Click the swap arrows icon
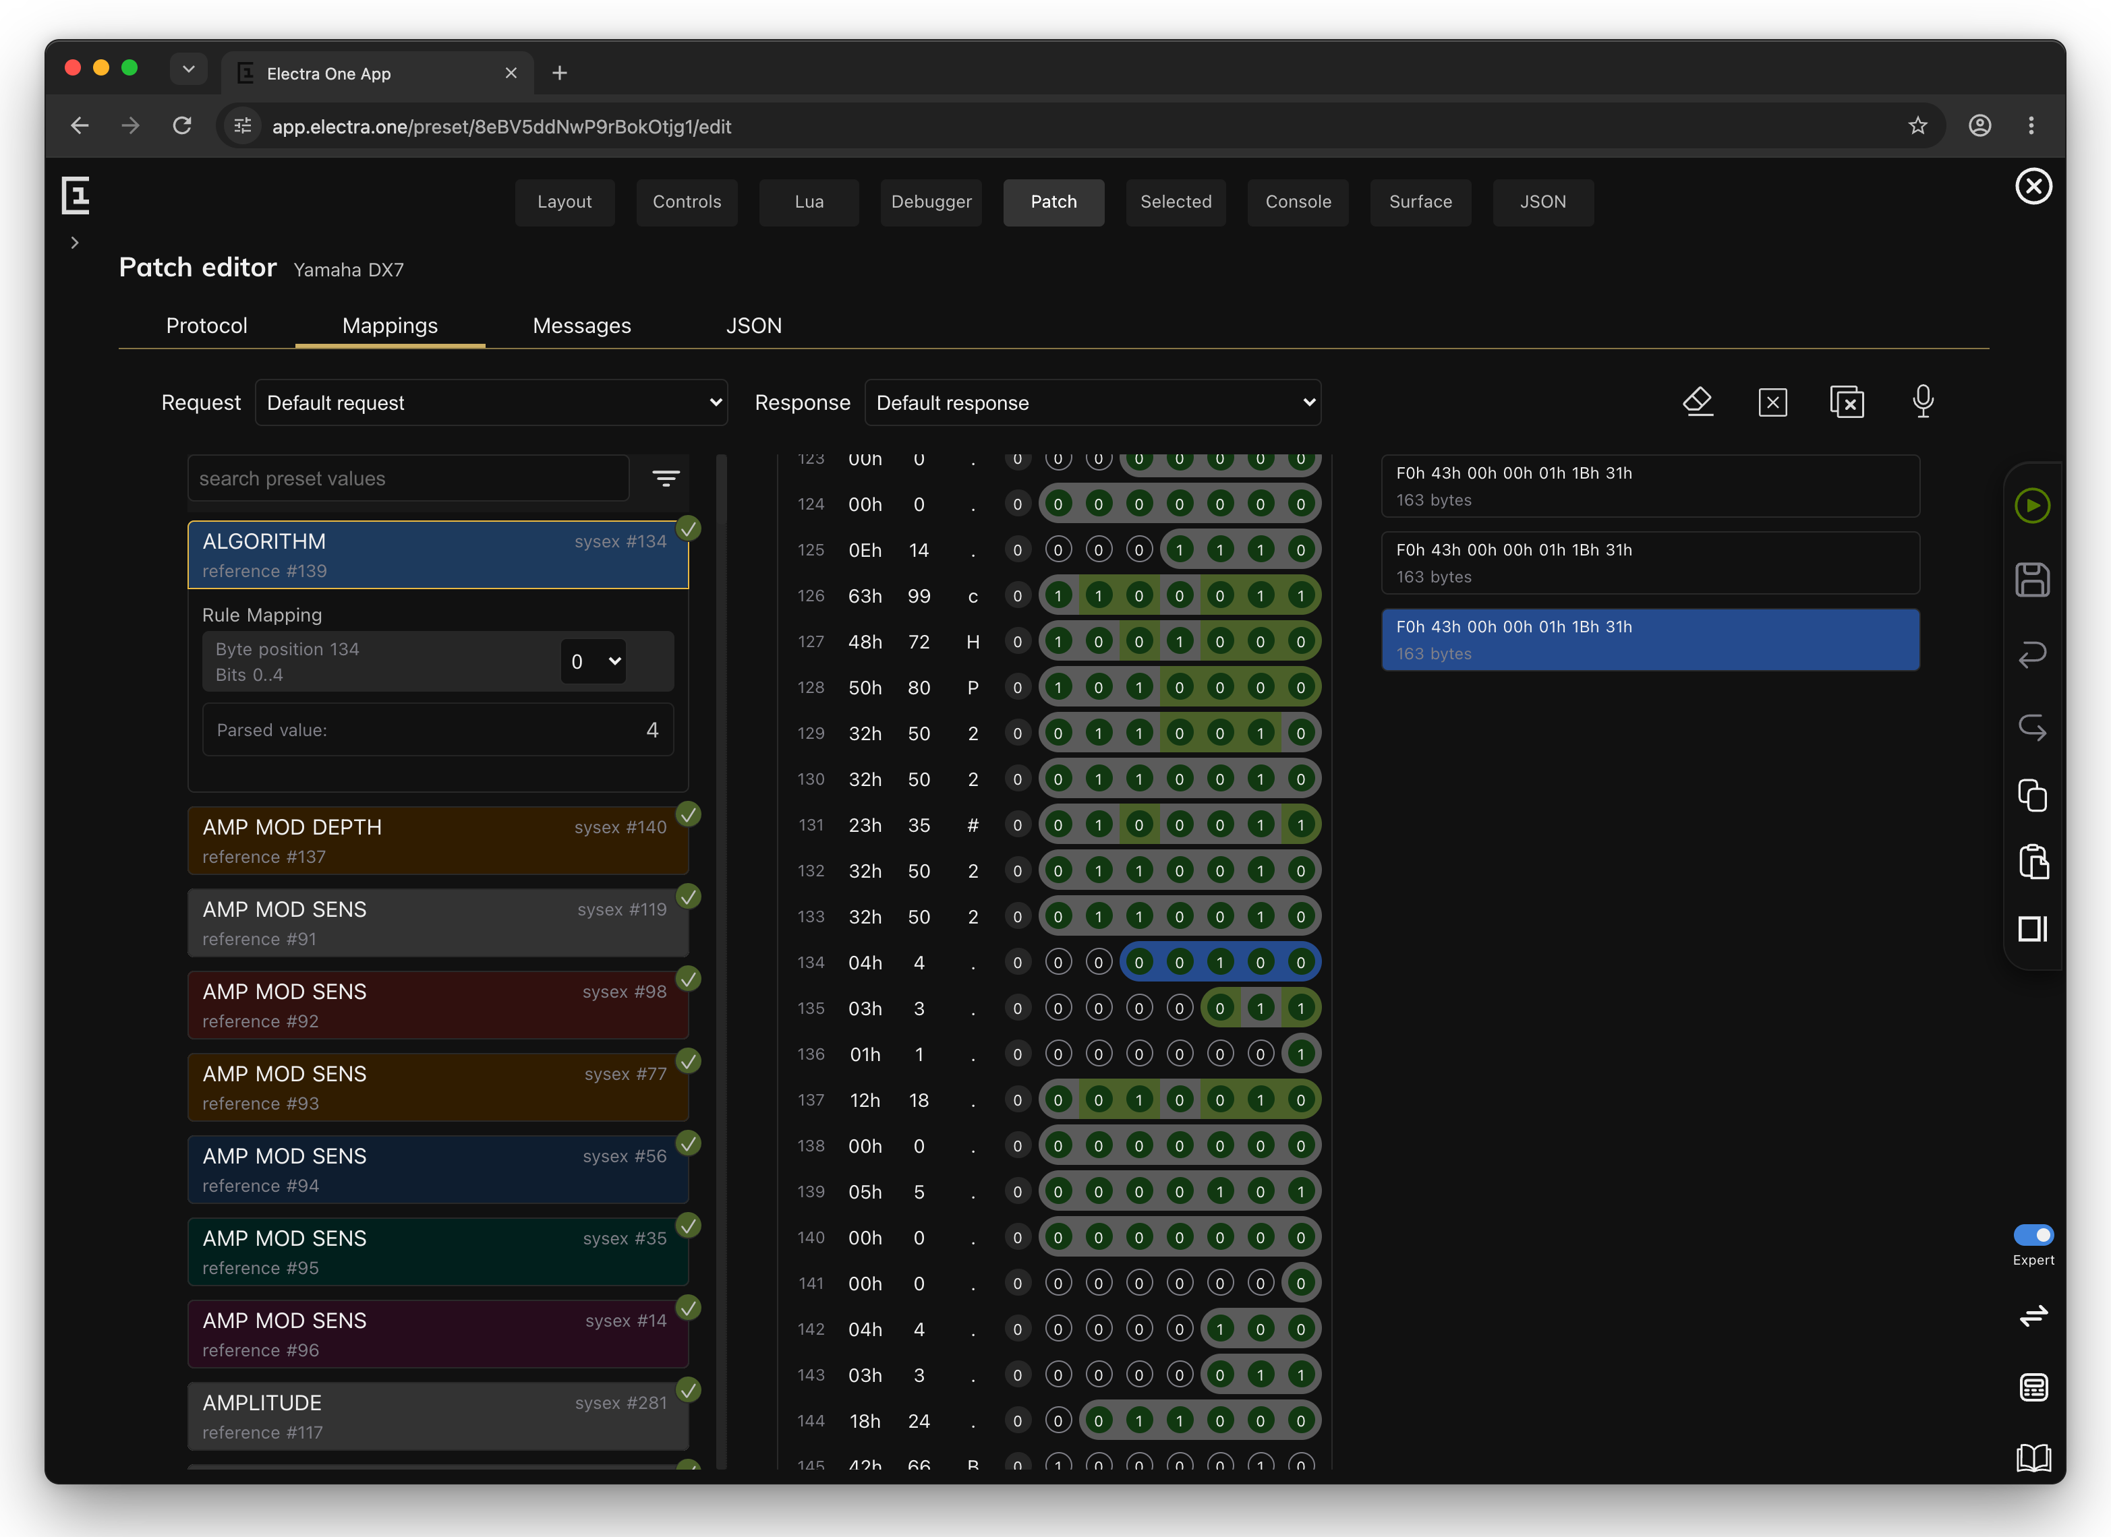The width and height of the screenshot is (2111, 1537). pos(2033,1316)
